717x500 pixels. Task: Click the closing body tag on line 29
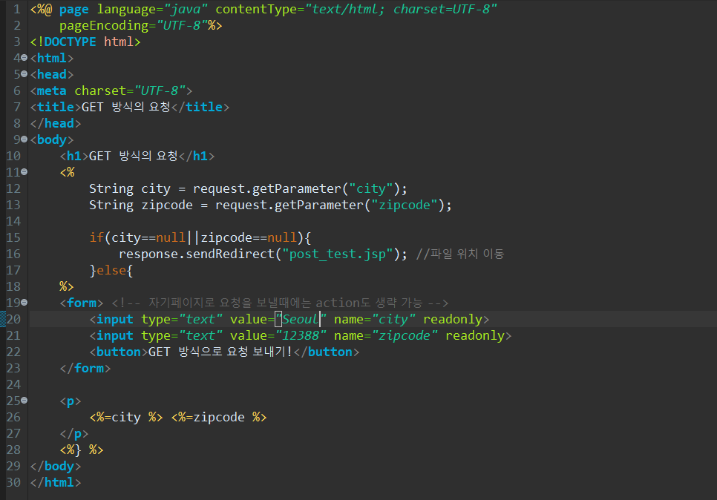click(x=56, y=466)
